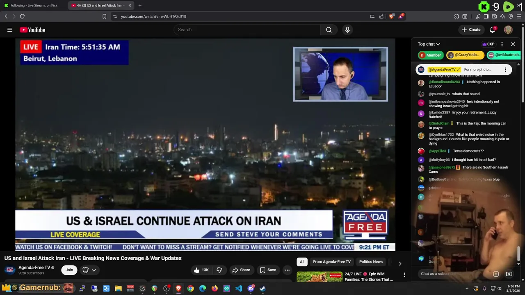Click the Chat as a subscriber input
Image resolution: width=525 pixels, height=295 pixels.
(x=454, y=274)
